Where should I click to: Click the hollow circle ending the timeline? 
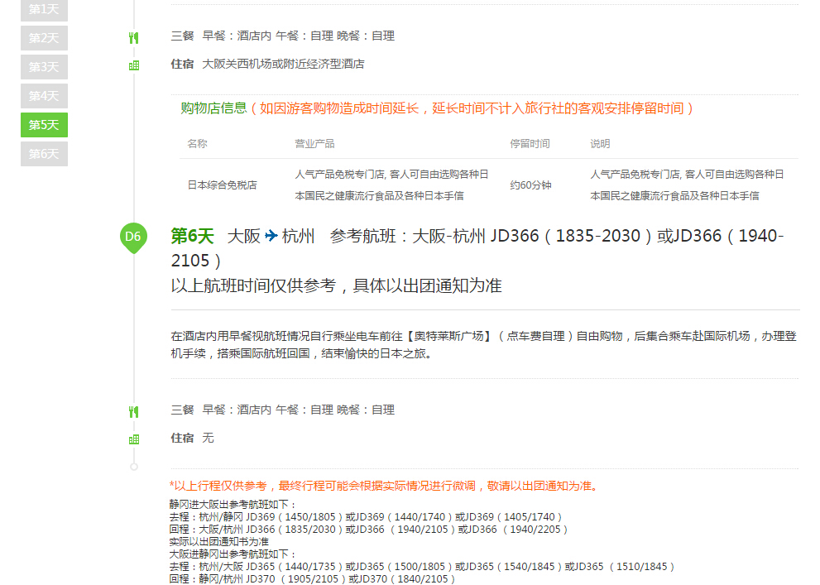pos(134,467)
